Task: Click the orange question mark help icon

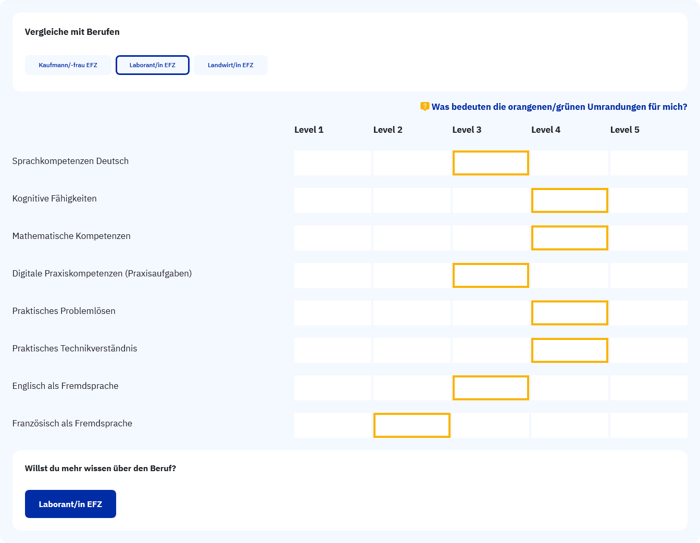Action: click(x=425, y=106)
